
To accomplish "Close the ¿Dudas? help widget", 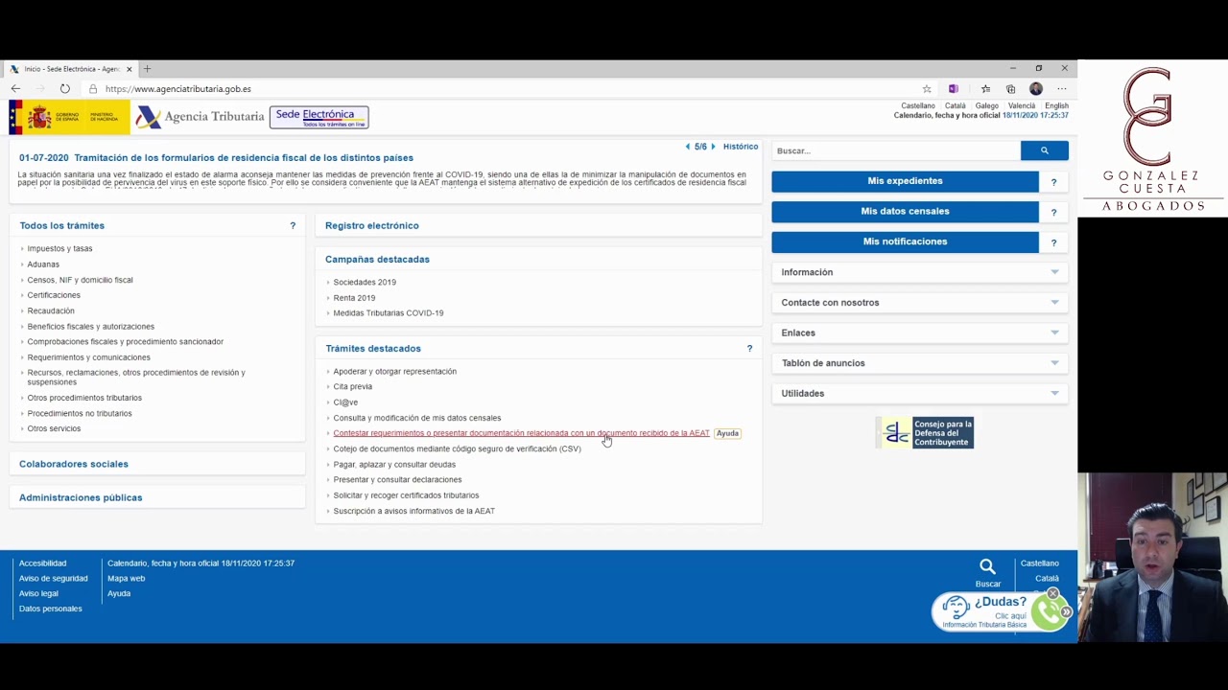I will click(x=1052, y=594).
